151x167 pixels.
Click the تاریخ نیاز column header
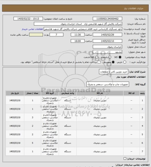pos(15,93)
